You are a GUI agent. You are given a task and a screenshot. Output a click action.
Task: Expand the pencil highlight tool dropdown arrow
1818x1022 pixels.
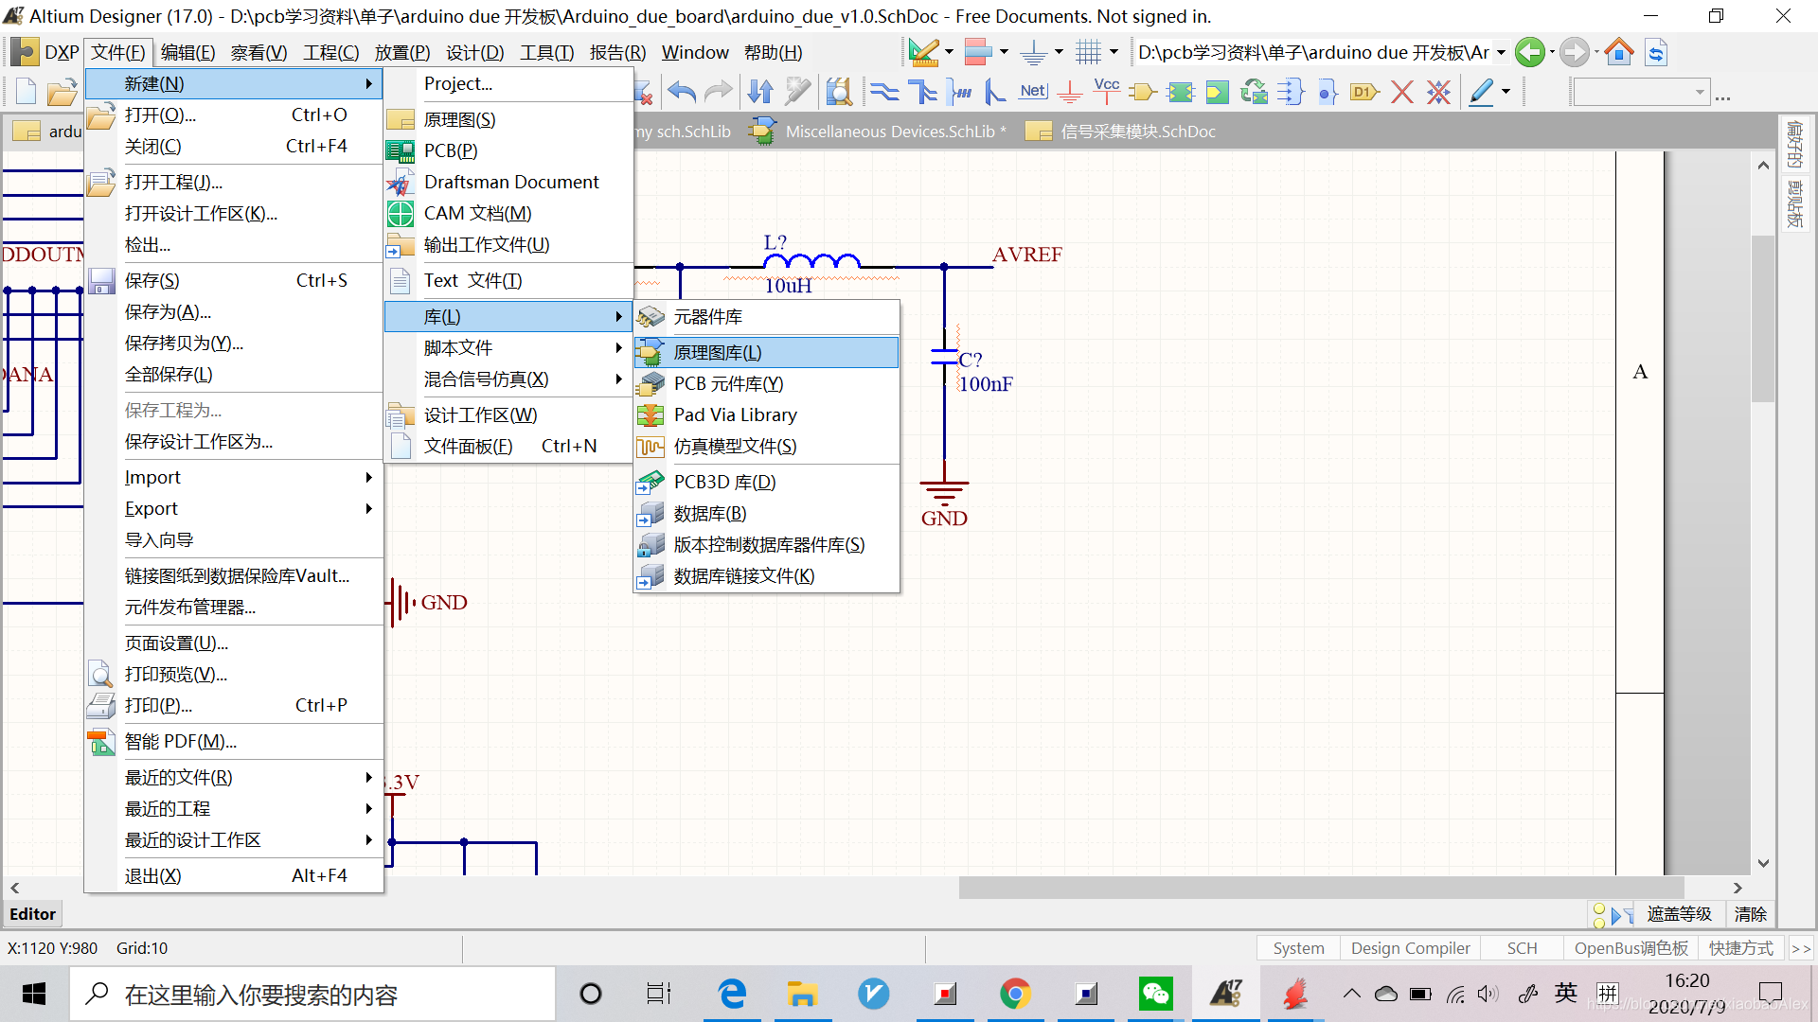(1506, 92)
